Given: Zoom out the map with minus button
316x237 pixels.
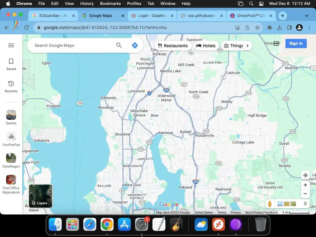Looking at the screenshot, I should pos(305,194).
